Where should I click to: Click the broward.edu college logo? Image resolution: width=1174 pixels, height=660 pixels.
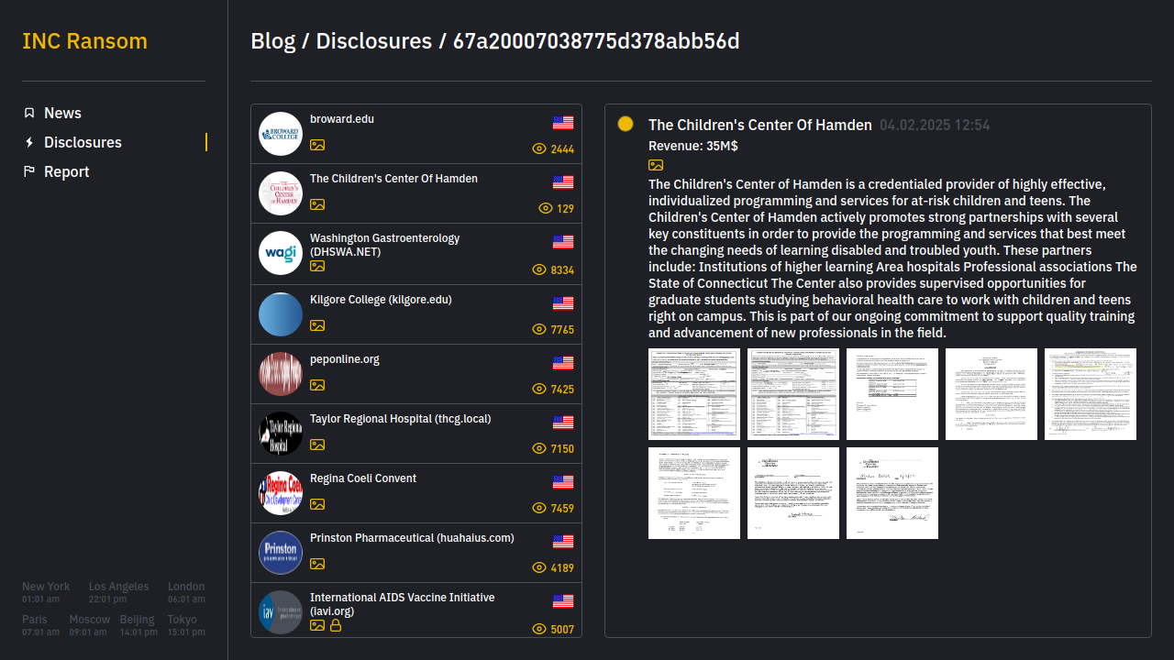tap(281, 134)
